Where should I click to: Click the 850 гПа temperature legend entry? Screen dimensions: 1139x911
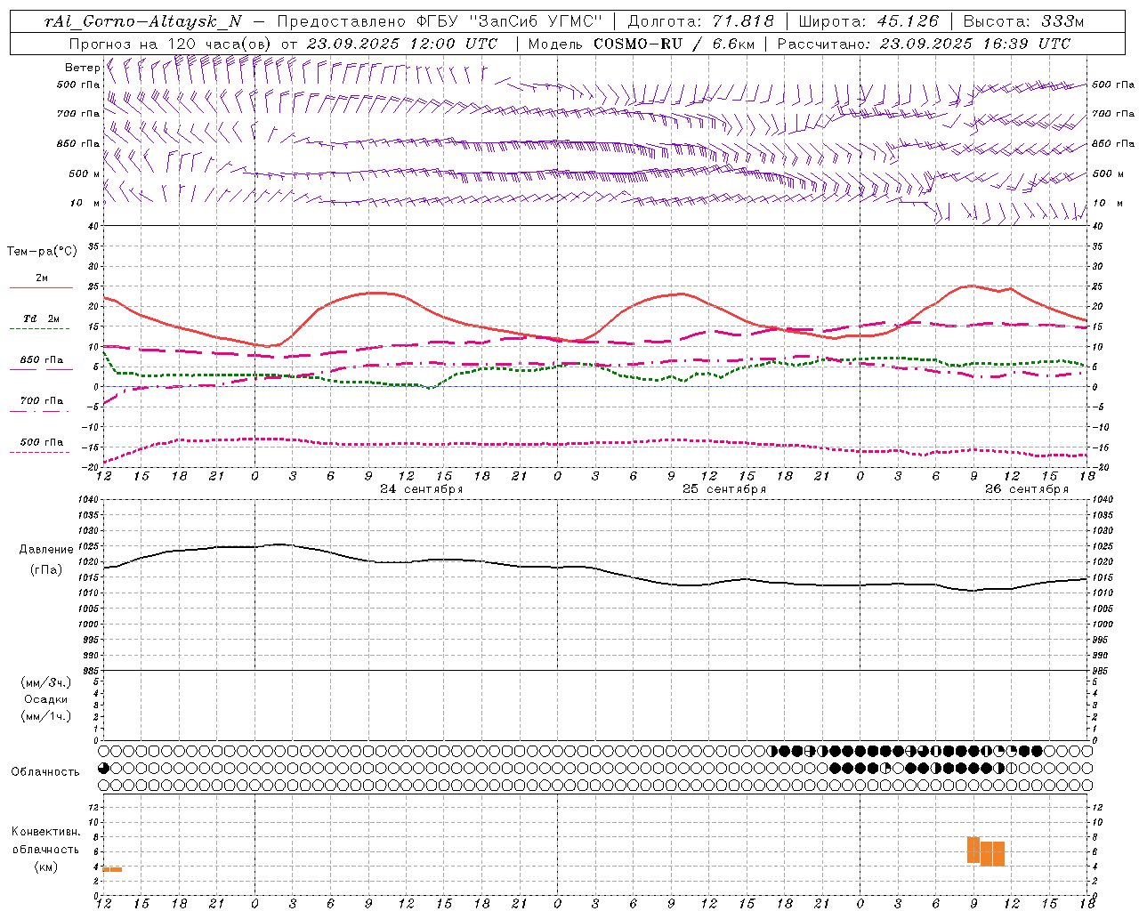41,360
